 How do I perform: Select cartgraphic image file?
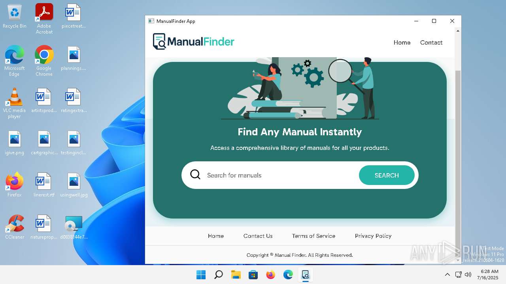(44, 143)
